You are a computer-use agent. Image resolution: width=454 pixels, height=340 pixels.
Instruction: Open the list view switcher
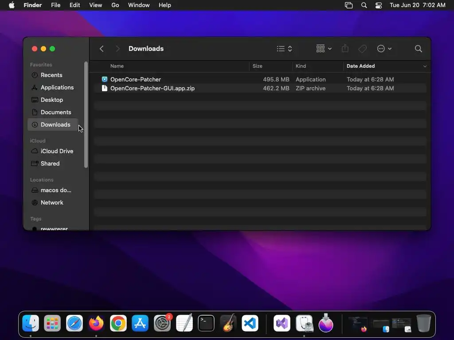(x=284, y=49)
